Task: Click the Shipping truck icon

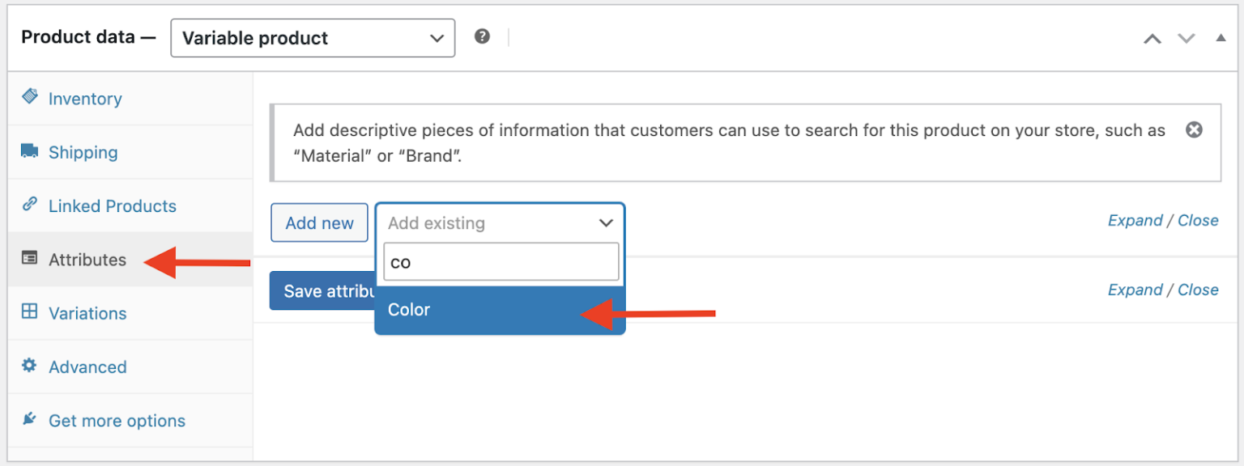Action: (29, 151)
